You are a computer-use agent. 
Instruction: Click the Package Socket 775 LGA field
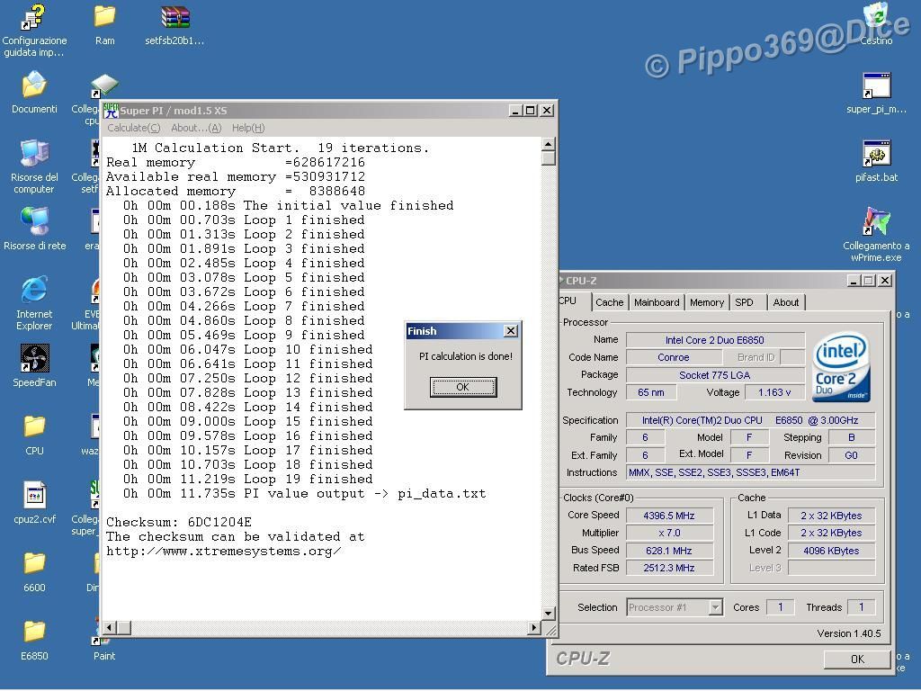pyautogui.click(x=715, y=375)
